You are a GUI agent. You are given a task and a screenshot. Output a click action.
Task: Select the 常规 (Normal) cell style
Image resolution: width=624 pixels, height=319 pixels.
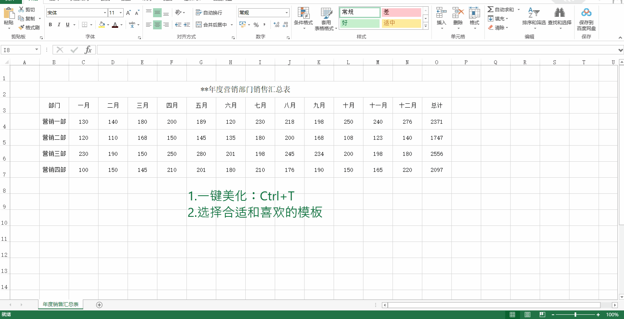pos(360,12)
